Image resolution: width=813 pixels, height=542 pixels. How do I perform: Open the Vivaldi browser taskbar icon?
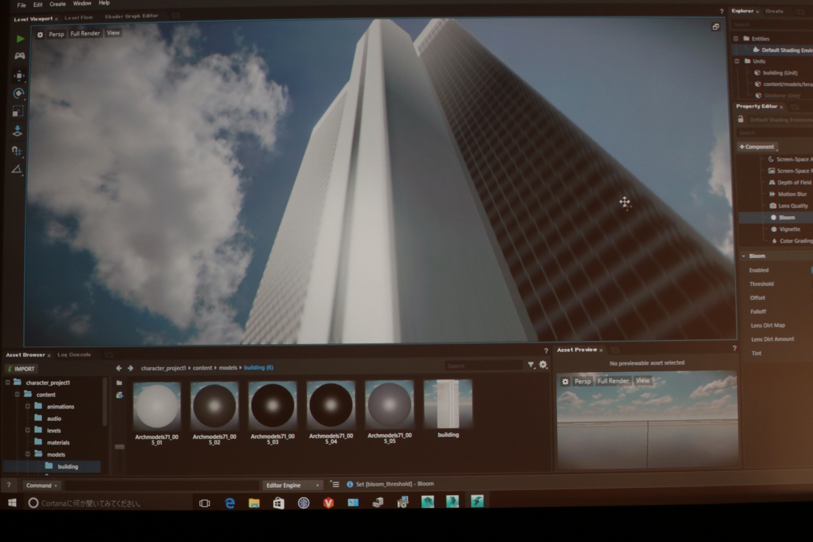coord(329,503)
